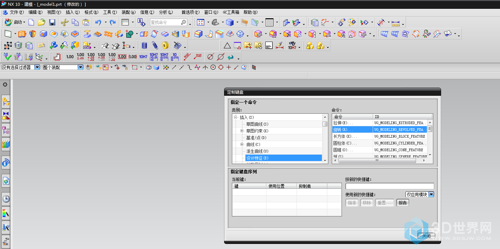Click the Paste clipboard icon
Screen dimensions: 500x249
tap(86, 22)
